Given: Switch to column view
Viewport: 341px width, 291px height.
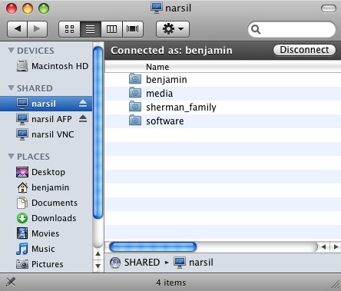Looking at the screenshot, I should (x=111, y=29).
